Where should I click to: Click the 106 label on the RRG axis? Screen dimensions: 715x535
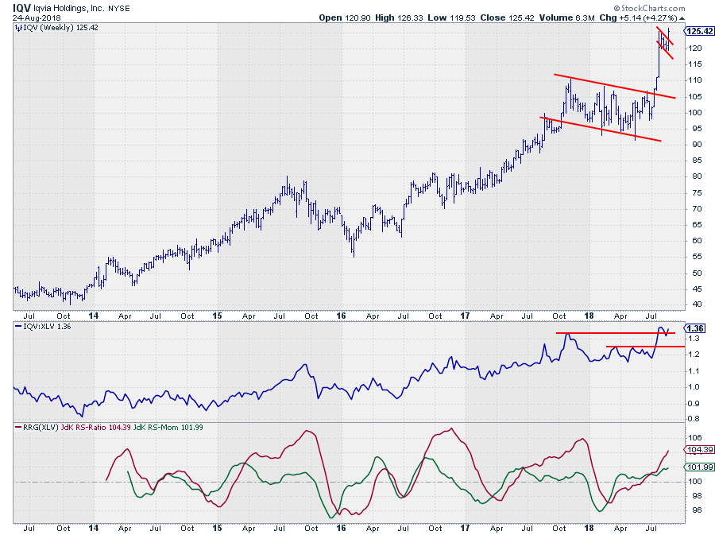tap(695, 438)
